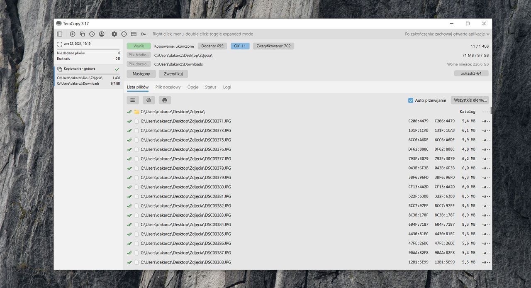Click the printer icon button
Image resolution: width=531 pixels, height=288 pixels.
click(x=165, y=100)
